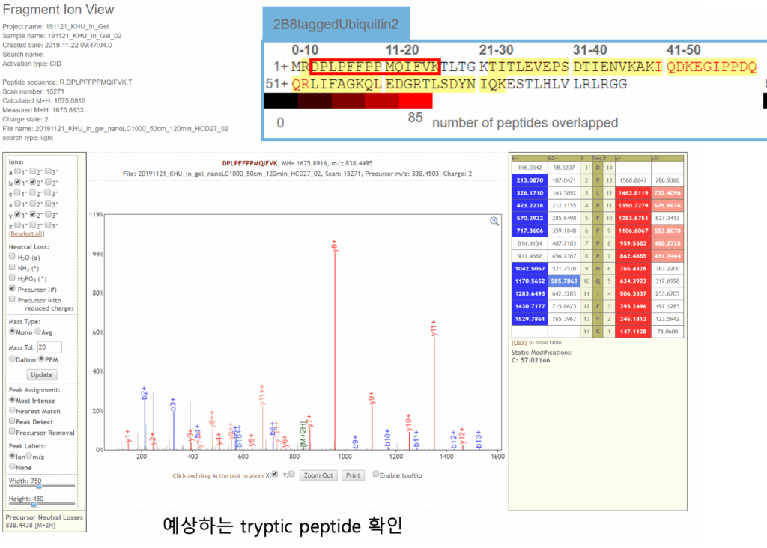The height and width of the screenshot is (548, 767).
Task: Enable the H2O neutral loss checkbox
Action: point(12,257)
